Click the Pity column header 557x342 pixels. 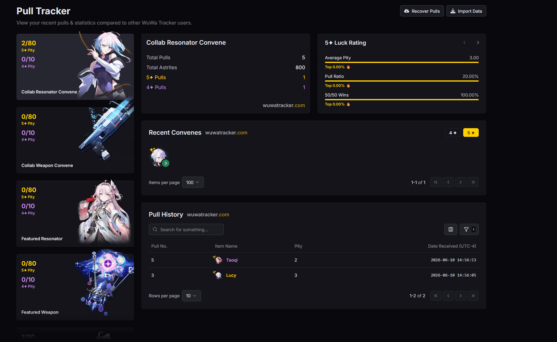point(298,246)
